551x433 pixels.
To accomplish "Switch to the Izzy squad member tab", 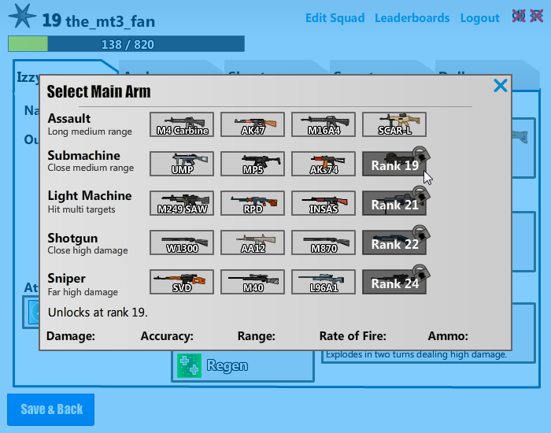I will (28, 76).
